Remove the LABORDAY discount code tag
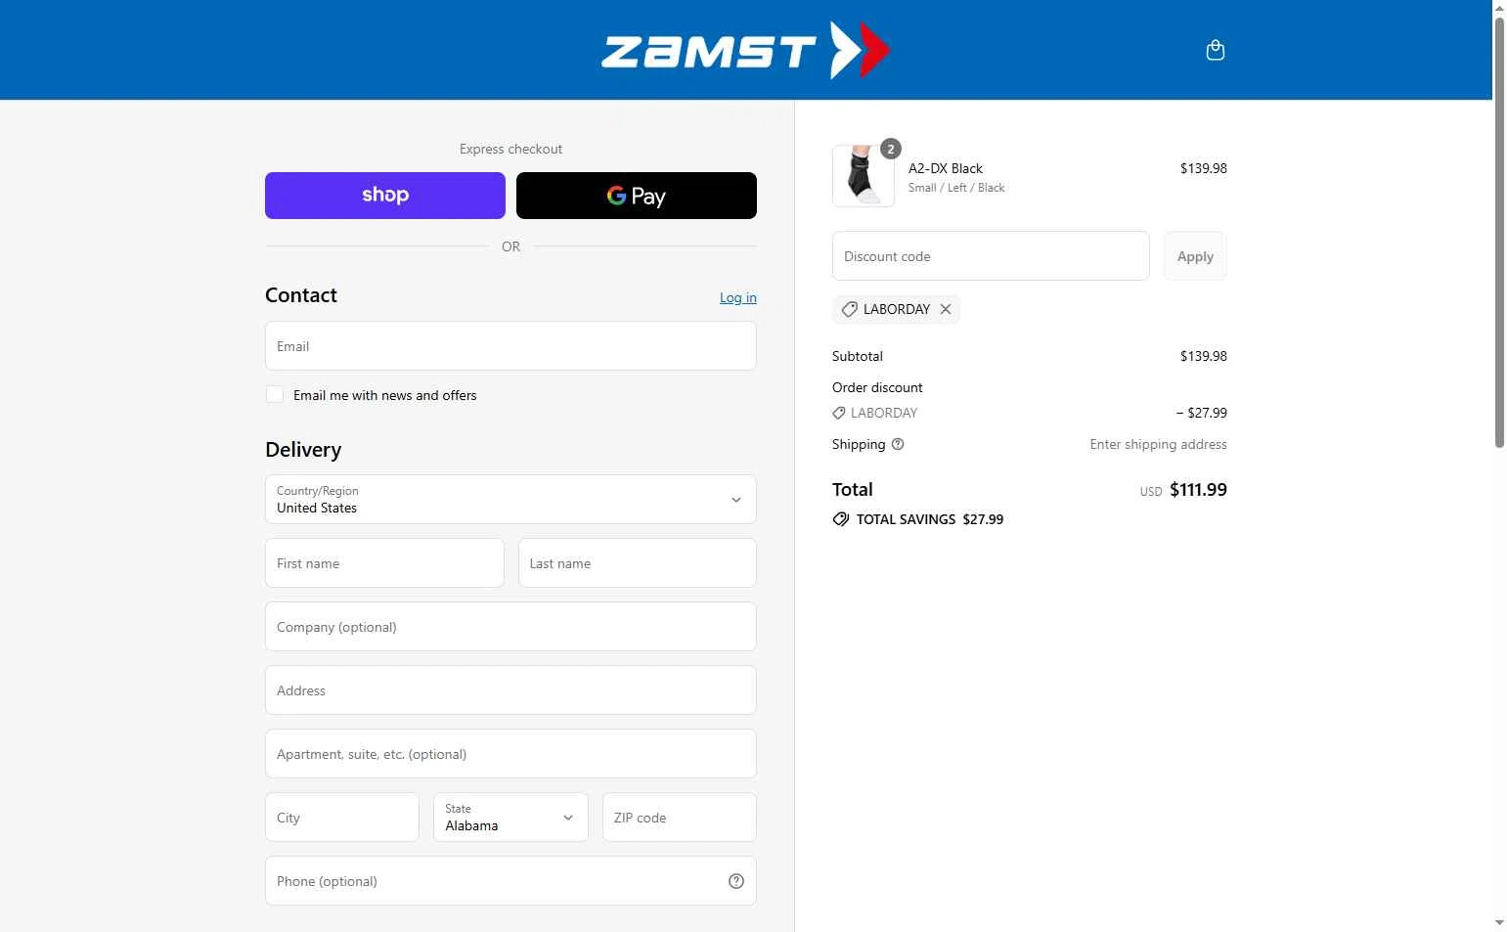The height and width of the screenshot is (932, 1507). point(946,309)
